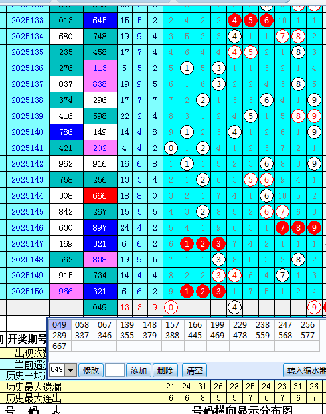Screen dimensions: 326x414
Task: Select number 256 in the number list
Action: (x=308, y=324)
